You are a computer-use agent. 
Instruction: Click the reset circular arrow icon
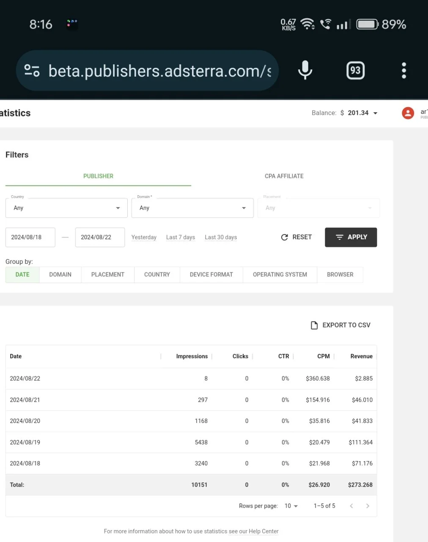(x=285, y=237)
